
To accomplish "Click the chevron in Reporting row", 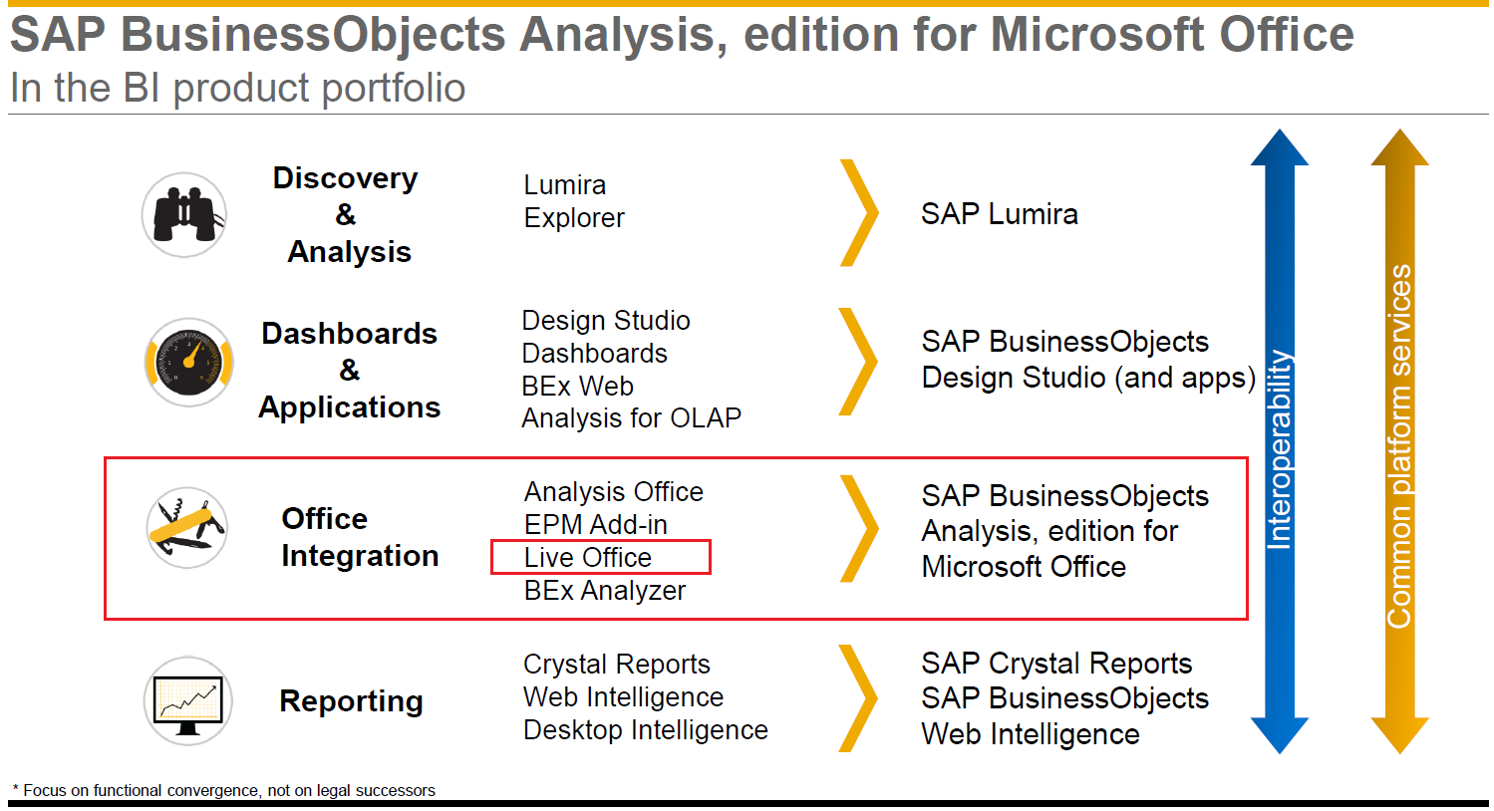I will [x=858, y=698].
